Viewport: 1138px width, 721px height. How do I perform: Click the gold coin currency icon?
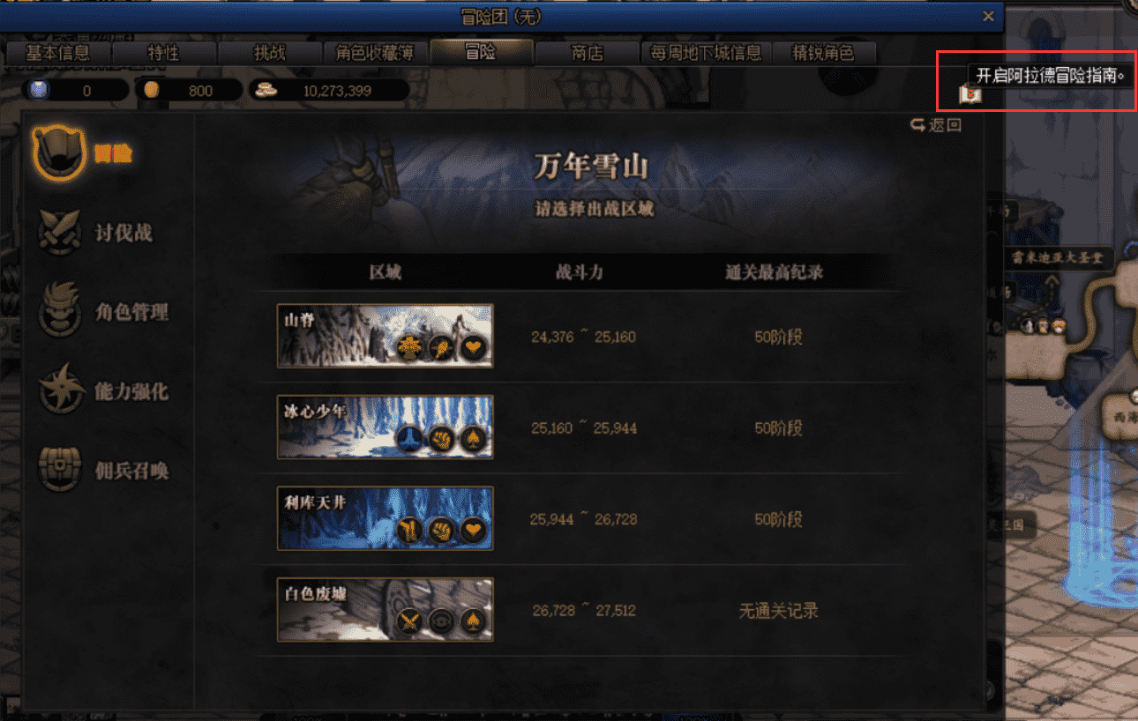tap(150, 90)
